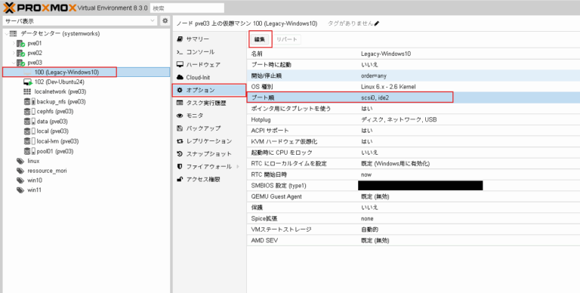Expand the ファイアウォール submenu arrow
The height and width of the screenshot is (293, 580).
pyautogui.click(x=238, y=166)
